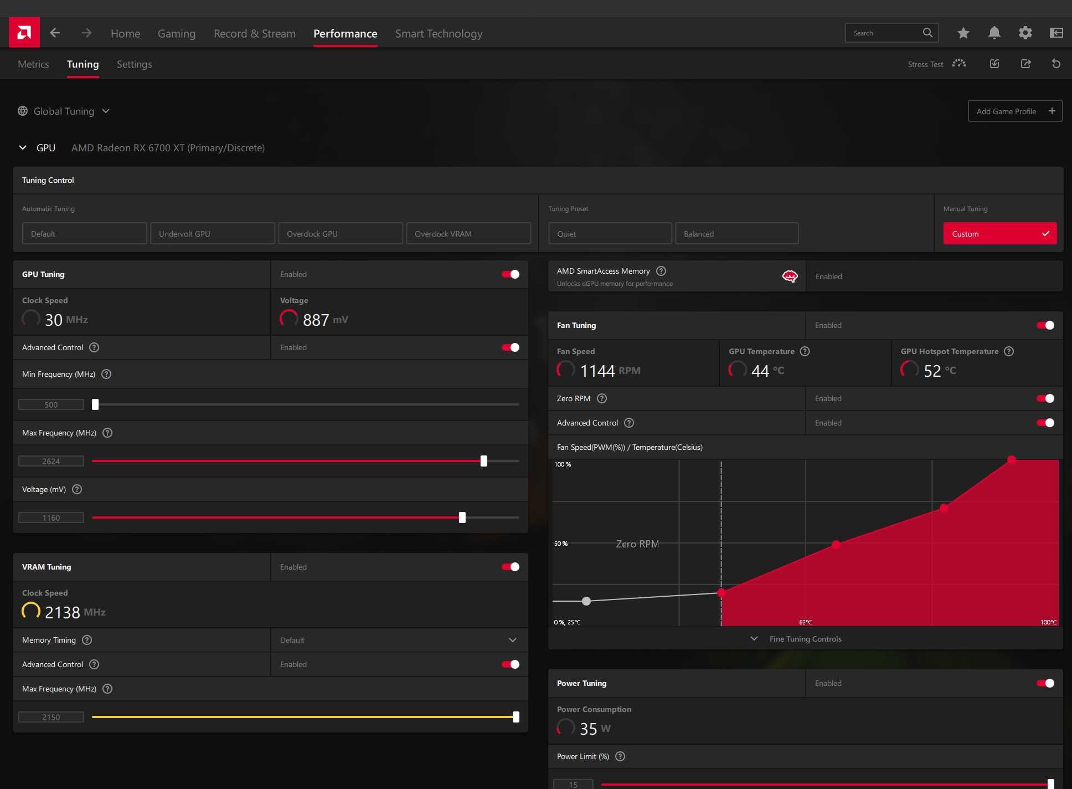The height and width of the screenshot is (789, 1072).
Task: Expand Fine Tuning Controls
Action: 797,639
